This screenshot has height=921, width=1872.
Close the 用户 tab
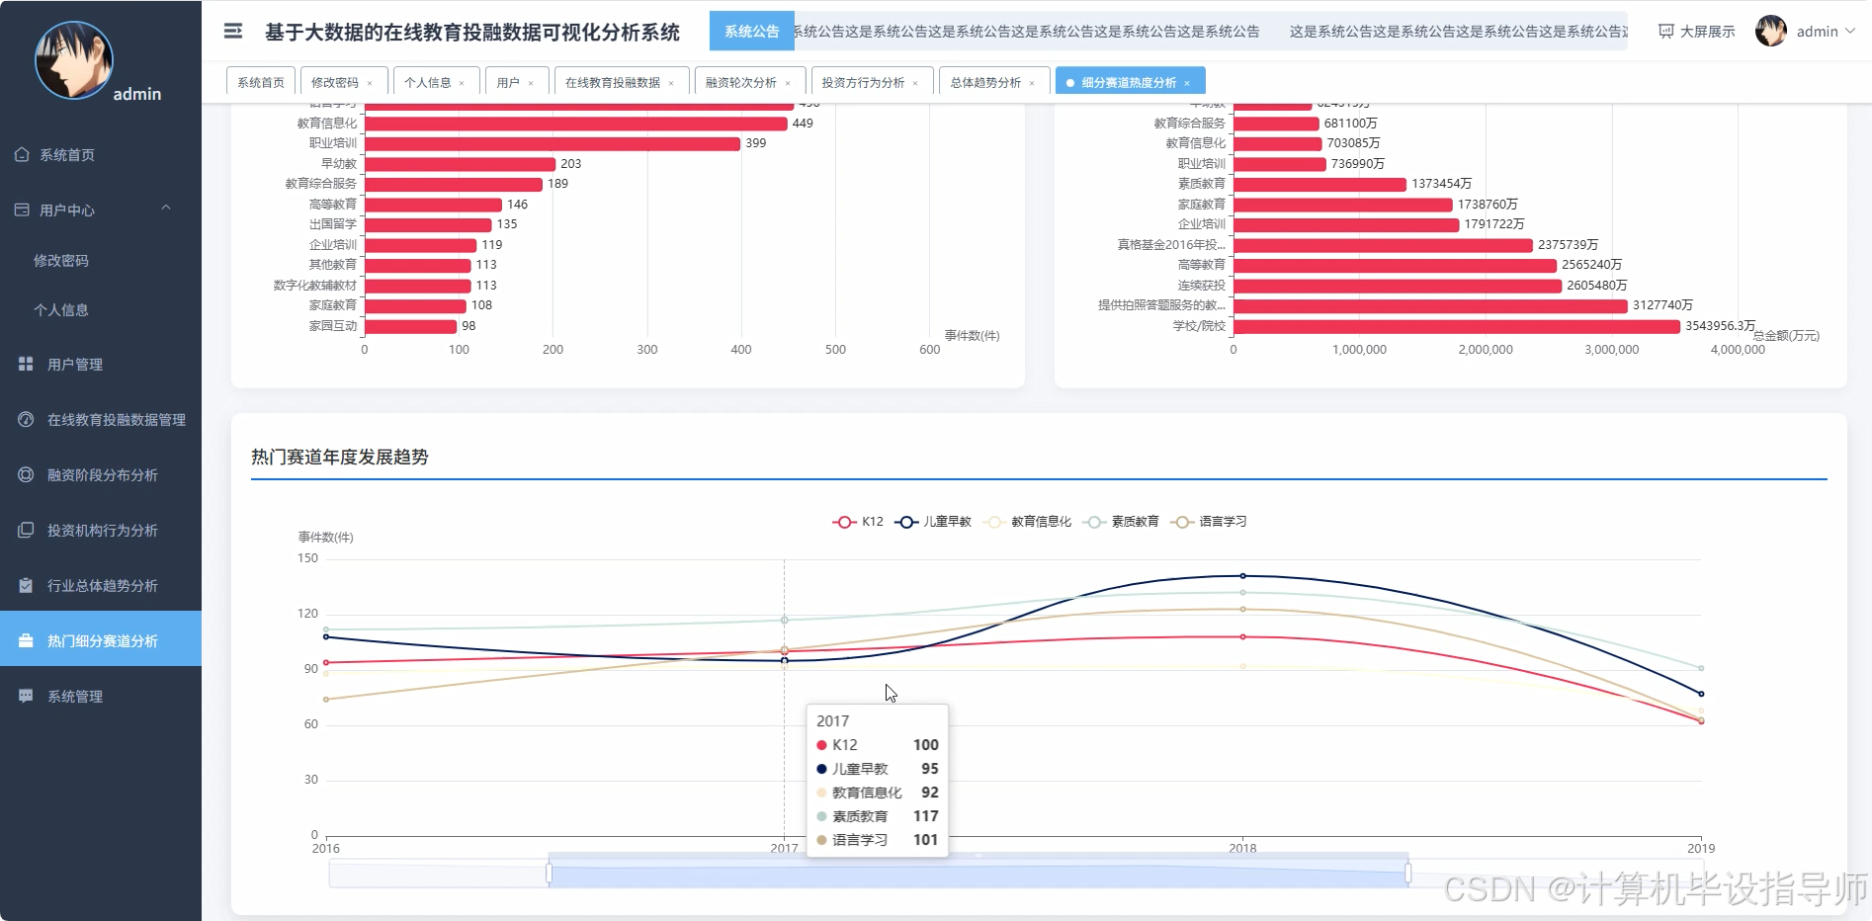[x=531, y=83]
